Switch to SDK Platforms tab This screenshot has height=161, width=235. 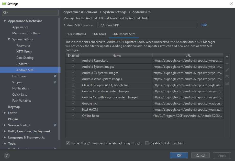(x=76, y=34)
